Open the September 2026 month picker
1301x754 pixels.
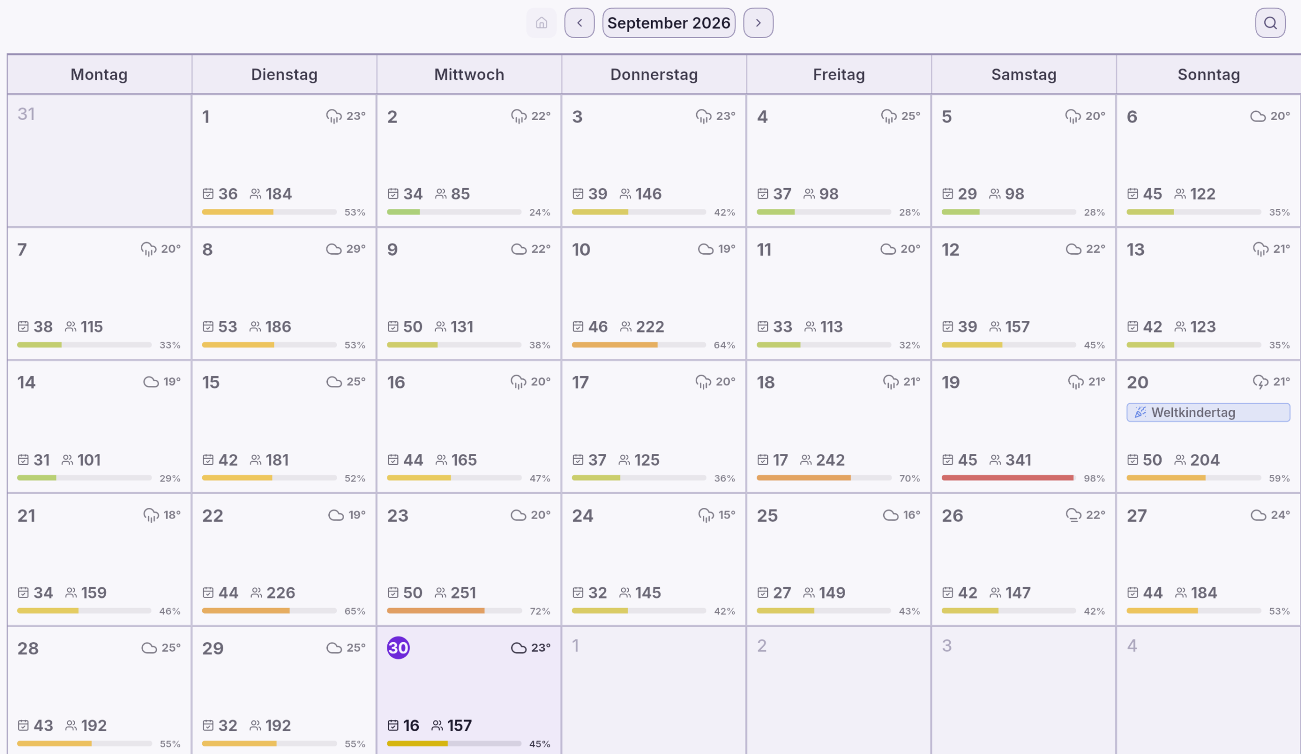pos(669,23)
